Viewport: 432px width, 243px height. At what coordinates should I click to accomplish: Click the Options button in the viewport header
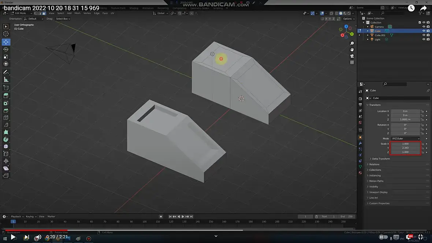[x=348, y=19]
